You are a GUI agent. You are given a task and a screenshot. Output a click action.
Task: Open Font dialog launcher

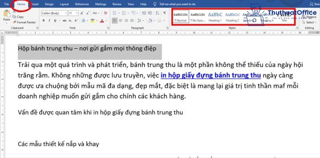(108, 28)
